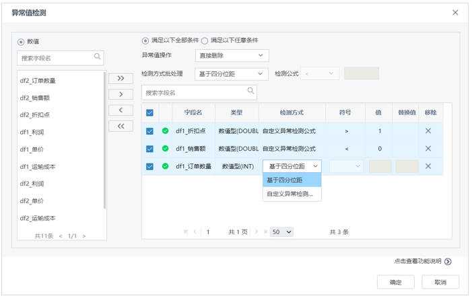Choose 自定义异常检测 option in dropdown list
Viewport: 472px width, 298px height.
tap(292, 194)
